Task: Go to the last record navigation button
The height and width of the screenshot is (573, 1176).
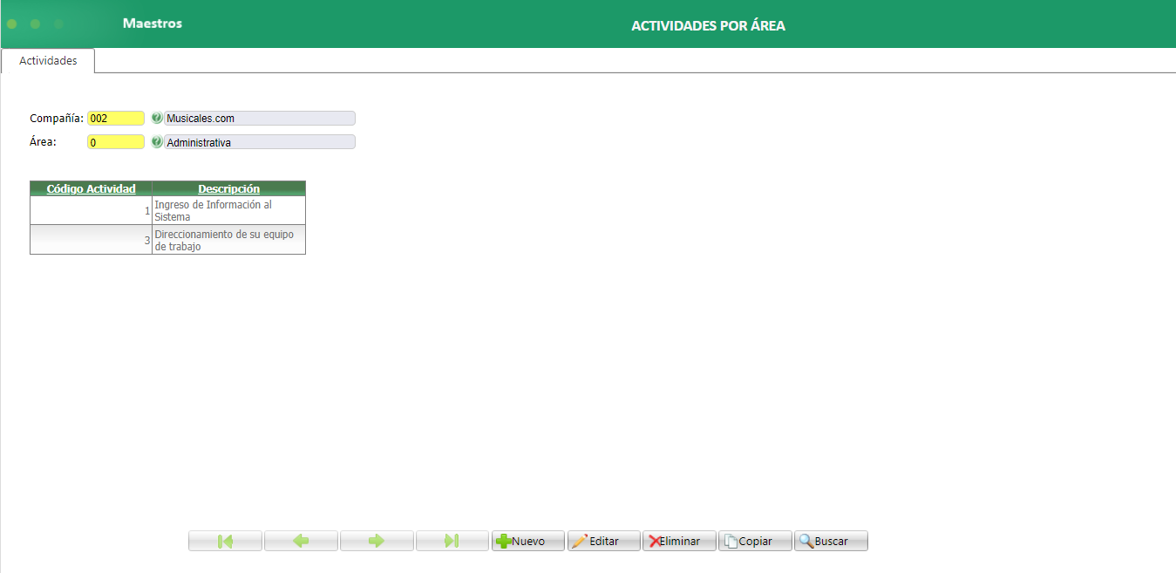Action: pyautogui.click(x=452, y=541)
